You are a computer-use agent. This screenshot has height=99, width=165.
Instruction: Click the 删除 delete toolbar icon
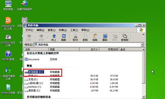(105, 38)
